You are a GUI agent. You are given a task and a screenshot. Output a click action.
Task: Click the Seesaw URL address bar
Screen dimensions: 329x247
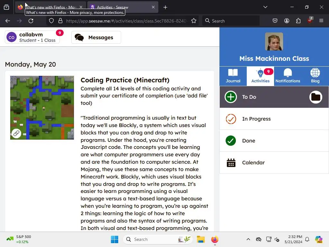[126, 21]
